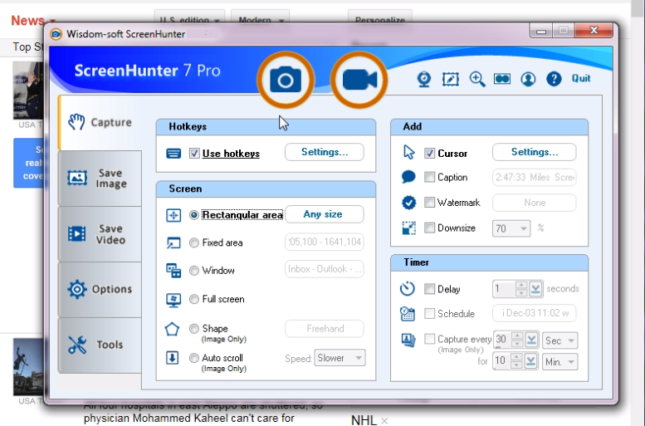Select Auto scroll radio button

pos(193,358)
